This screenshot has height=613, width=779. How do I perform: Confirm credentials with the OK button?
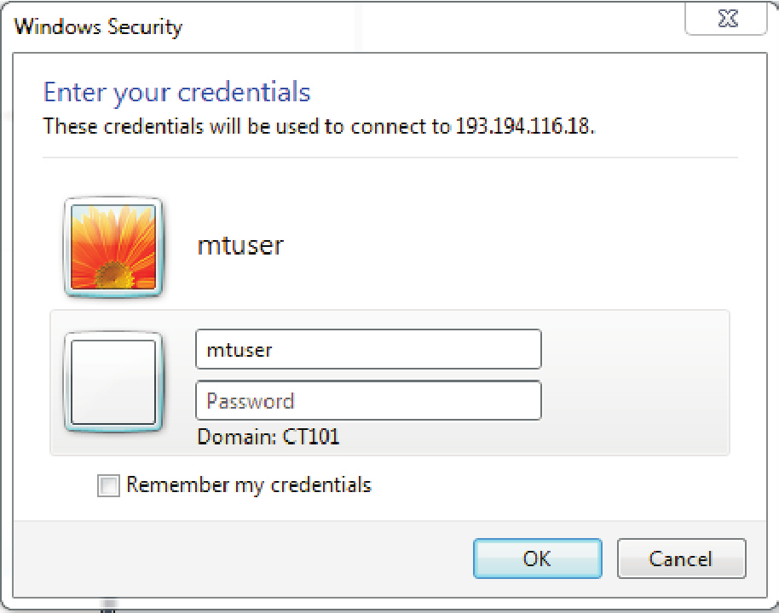(x=537, y=559)
